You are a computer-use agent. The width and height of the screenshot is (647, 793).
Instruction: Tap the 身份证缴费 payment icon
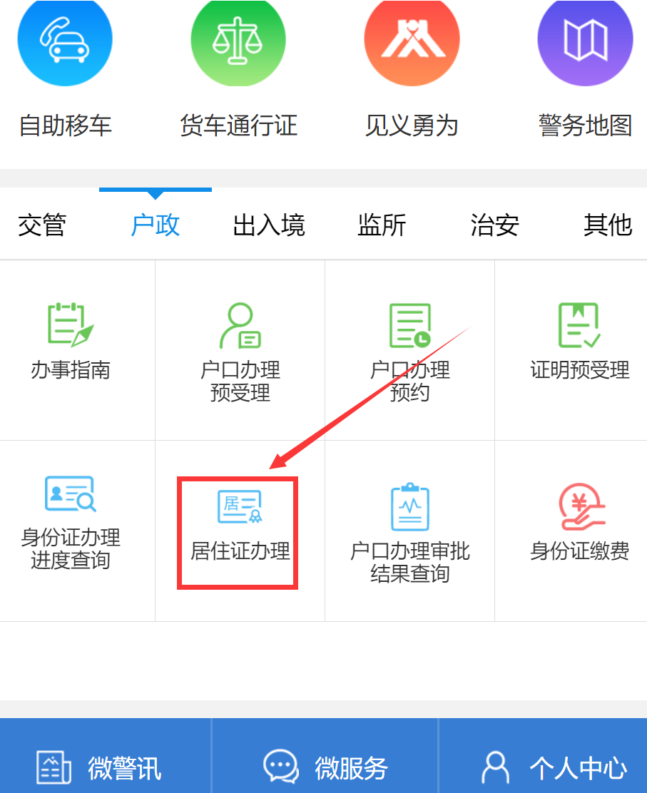click(579, 506)
